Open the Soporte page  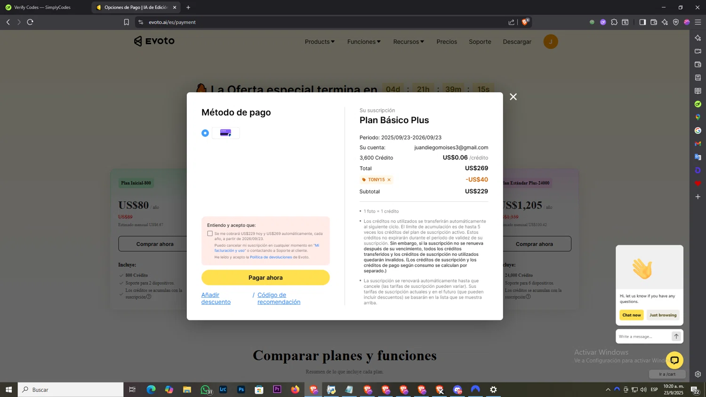pyautogui.click(x=480, y=42)
